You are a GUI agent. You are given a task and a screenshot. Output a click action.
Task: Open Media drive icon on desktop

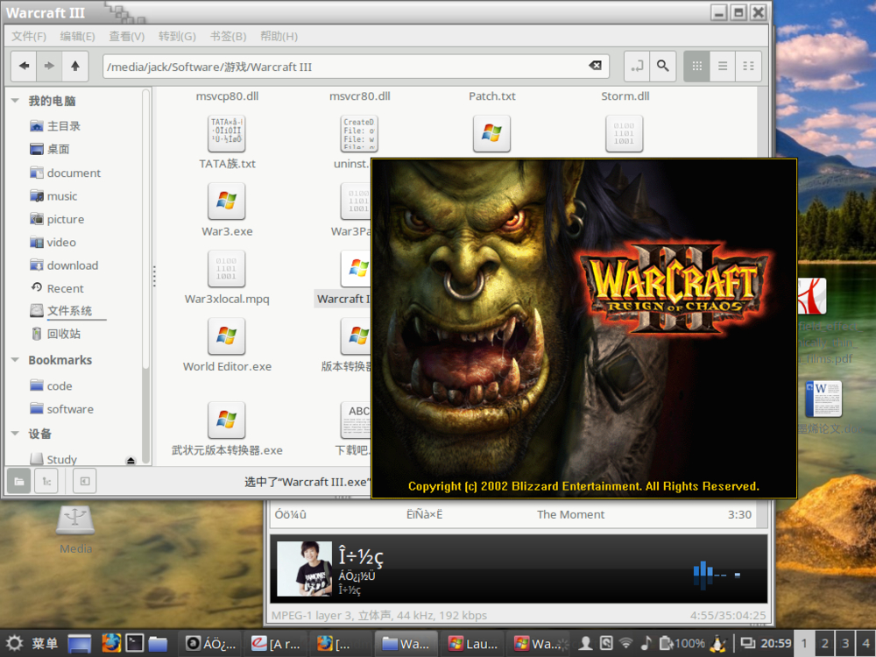pyautogui.click(x=75, y=520)
